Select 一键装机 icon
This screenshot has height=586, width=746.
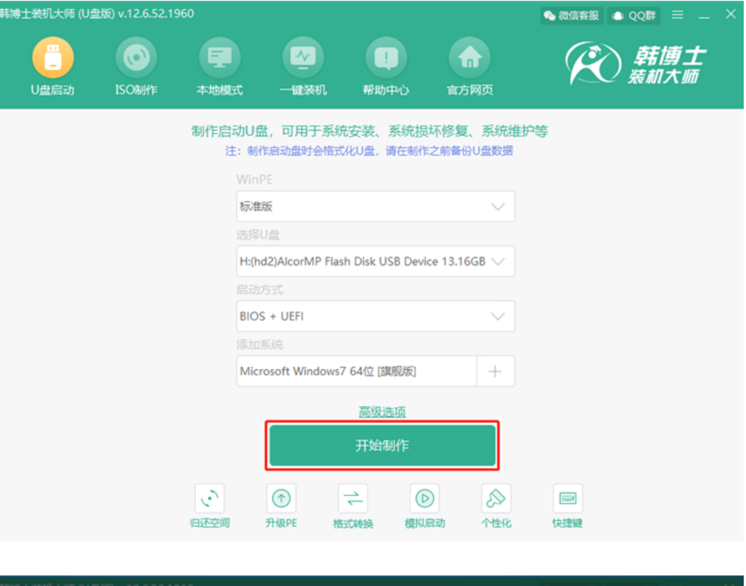click(x=303, y=58)
